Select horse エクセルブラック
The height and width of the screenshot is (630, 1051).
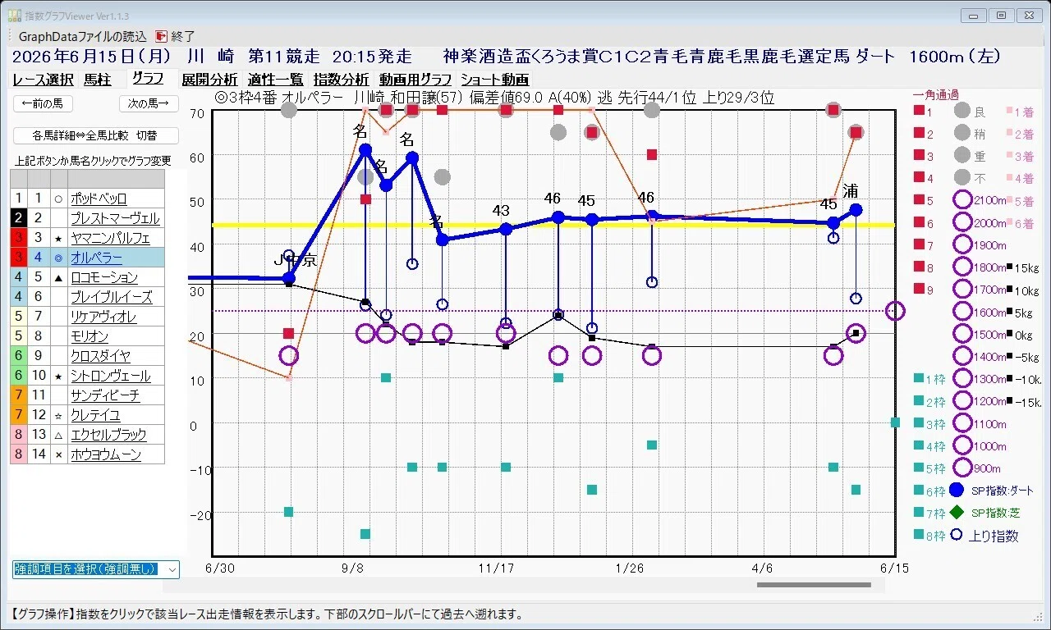pos(108,435)
